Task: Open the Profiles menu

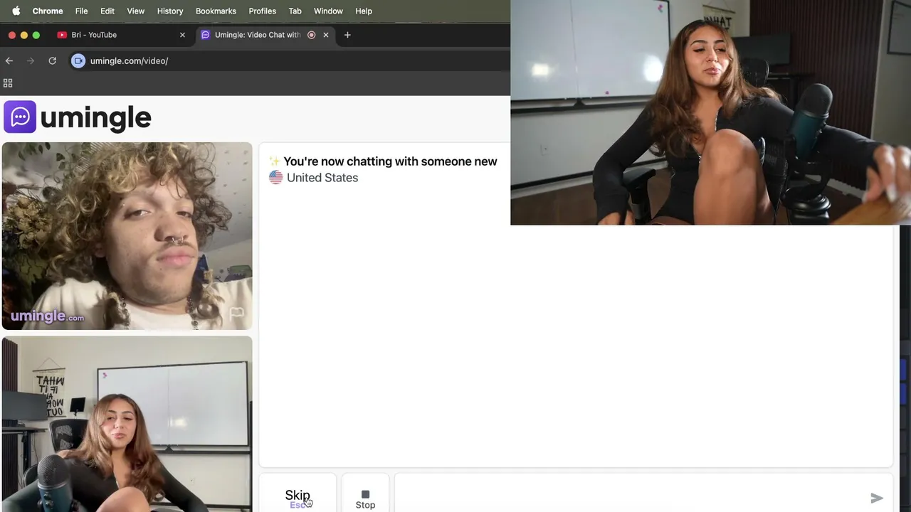Action: coord(262,11)
